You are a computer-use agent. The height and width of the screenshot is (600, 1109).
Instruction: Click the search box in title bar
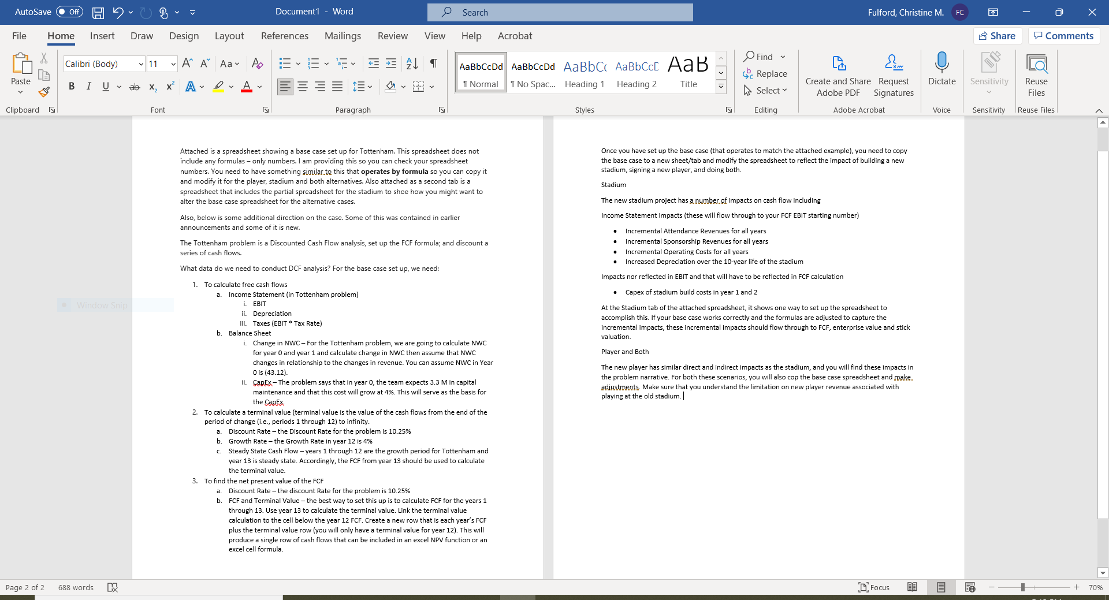click(560, 12)
